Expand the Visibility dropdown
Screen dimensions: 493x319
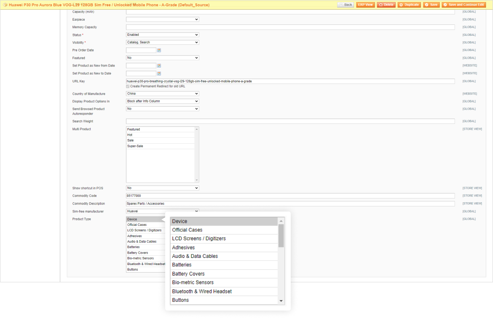(162, 43)
